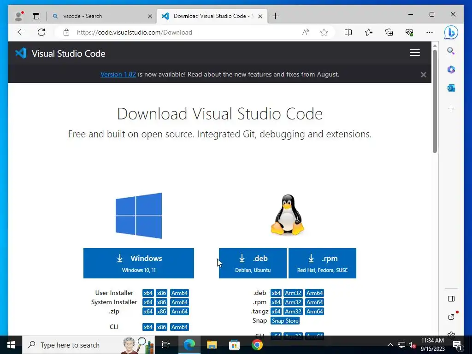Pick Linux .tar.gz x64 link

pyautogui.click(x=276, y=312)
